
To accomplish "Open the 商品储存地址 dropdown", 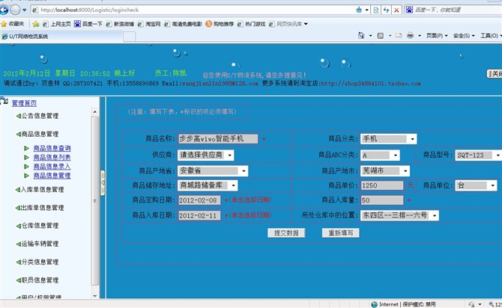I will point(208,185).
